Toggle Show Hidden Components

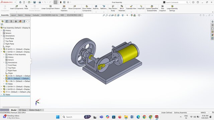point(87,8)
